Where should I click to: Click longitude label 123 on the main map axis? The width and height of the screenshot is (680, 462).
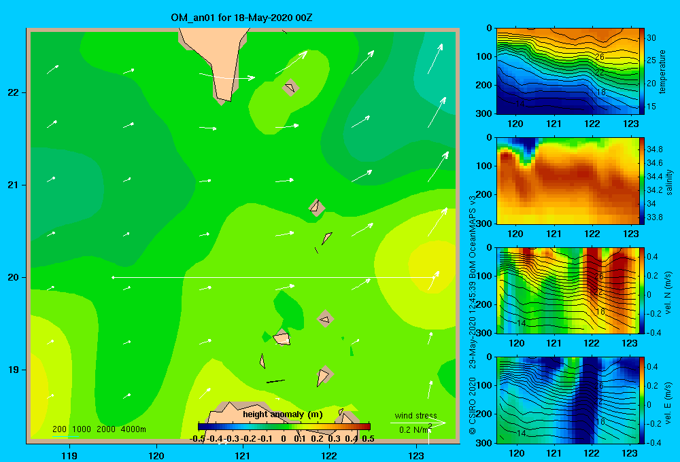click(416, 455)
